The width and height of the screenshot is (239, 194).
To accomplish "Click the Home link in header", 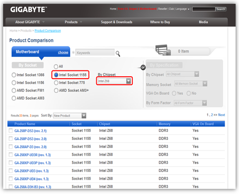I will (x=113, y=9).
